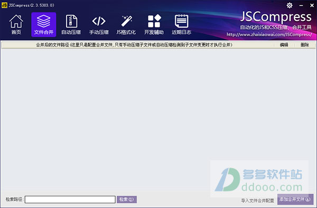Click 导入文件合并配置 import config link
The image size is (317, 208).
point(258,201)
